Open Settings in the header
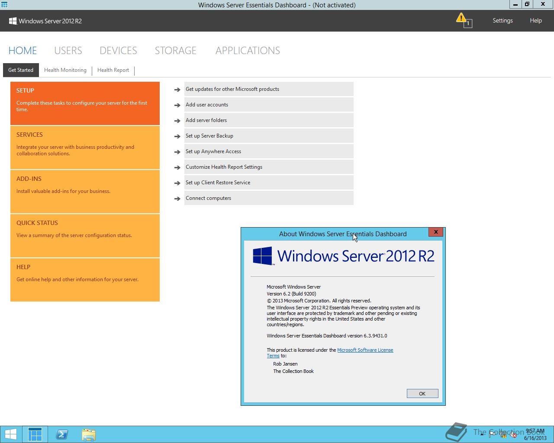 (x=502, y=20)
